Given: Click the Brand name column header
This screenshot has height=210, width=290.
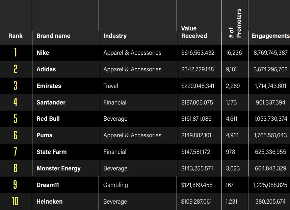Looking at the screenshot, I should 53,36.
